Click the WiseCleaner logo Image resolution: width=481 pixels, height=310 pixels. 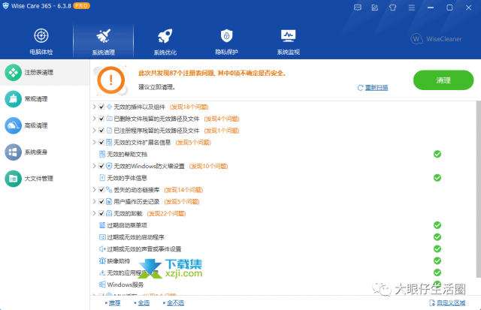(436, 39)
